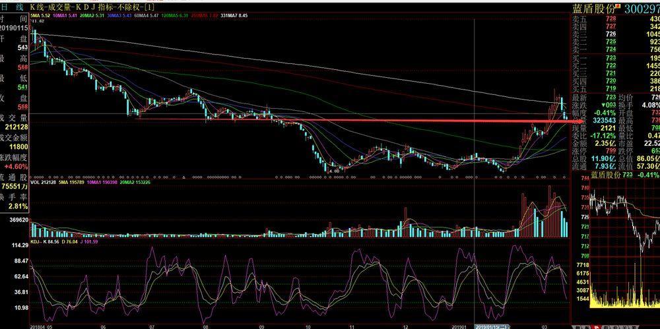Click the 日线 daily period label
This screenshot has height=329, width=660.
[x=11, y=6]
